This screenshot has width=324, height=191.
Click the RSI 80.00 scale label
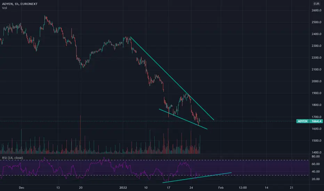316,157
